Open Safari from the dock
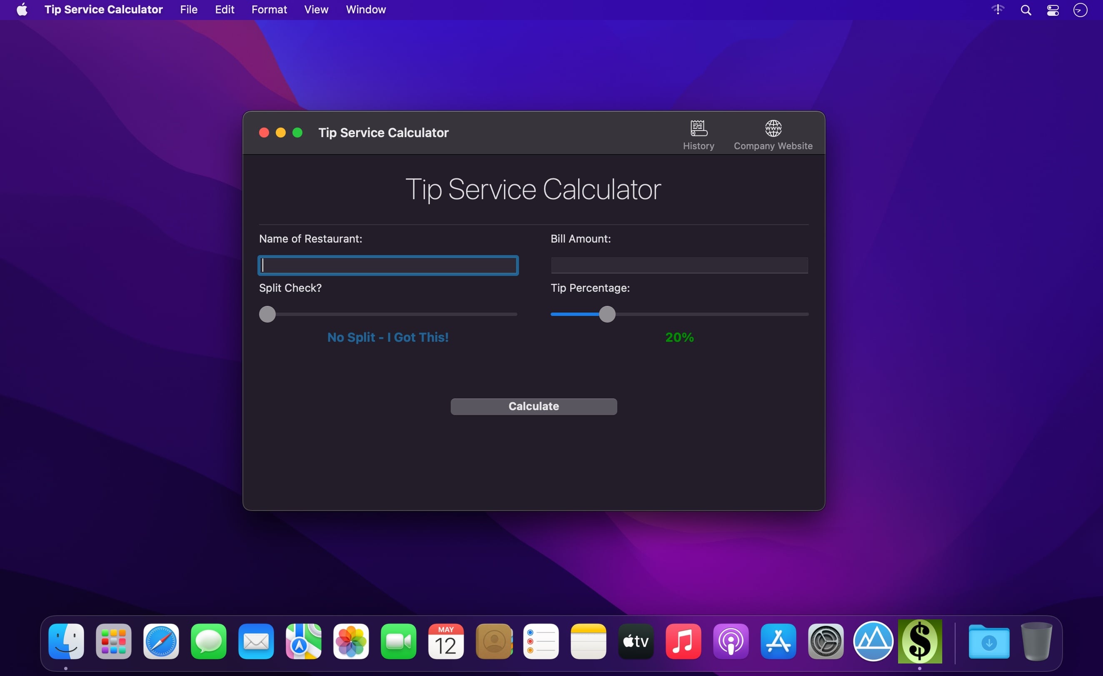Image resolution: width=1103 pixels, height=676 pixels. 161,641
